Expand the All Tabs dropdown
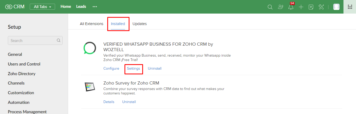The height and width of the screenshot is (114, 356). pyautogui.click(x=42, y=7)
